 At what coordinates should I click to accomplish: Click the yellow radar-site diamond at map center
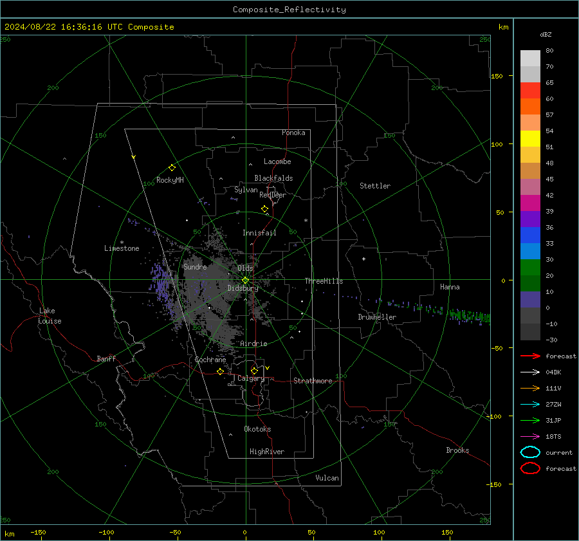point(245,280)
